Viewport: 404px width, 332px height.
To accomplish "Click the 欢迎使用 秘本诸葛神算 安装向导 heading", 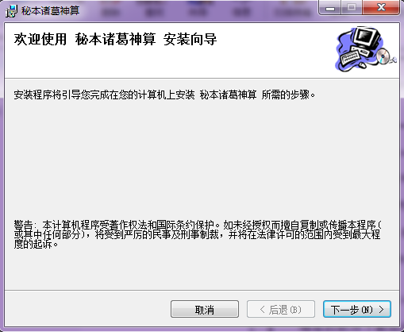I will click(115, 39).
